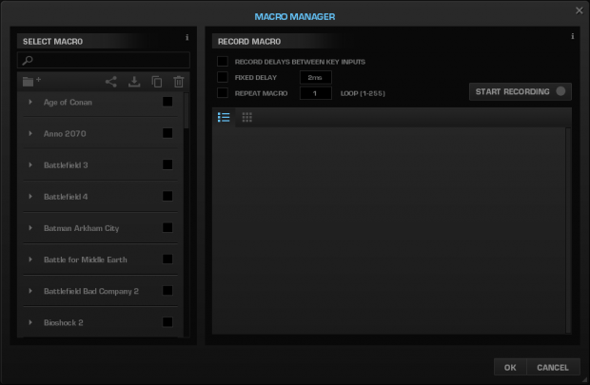The image size is (590, 385).
Task: Click the import macro download icon
Action: (x=134, y=82)
